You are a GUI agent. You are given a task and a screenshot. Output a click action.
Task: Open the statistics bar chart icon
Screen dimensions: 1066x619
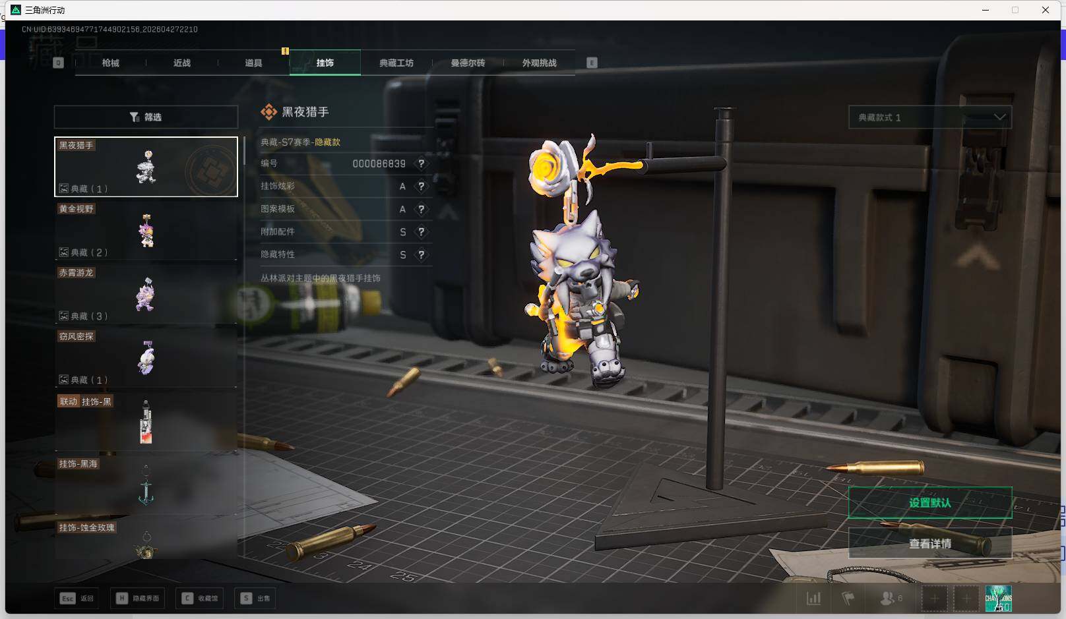814,599
